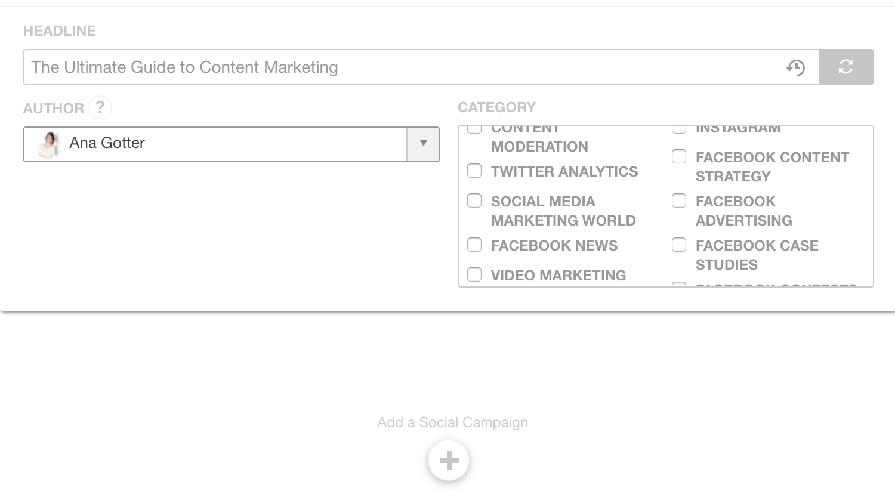
Task: Tick the Facebook News category
Action: coord(474,245)
